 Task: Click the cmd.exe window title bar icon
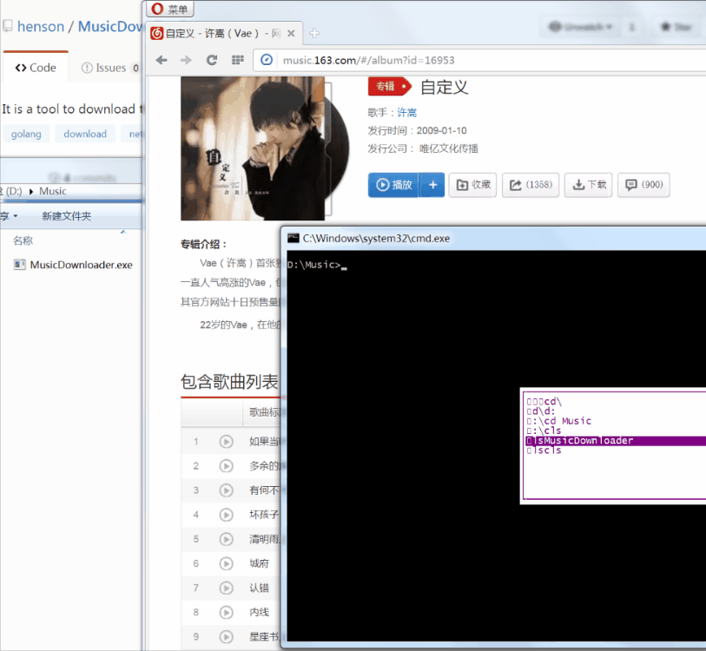click(294, 238)
